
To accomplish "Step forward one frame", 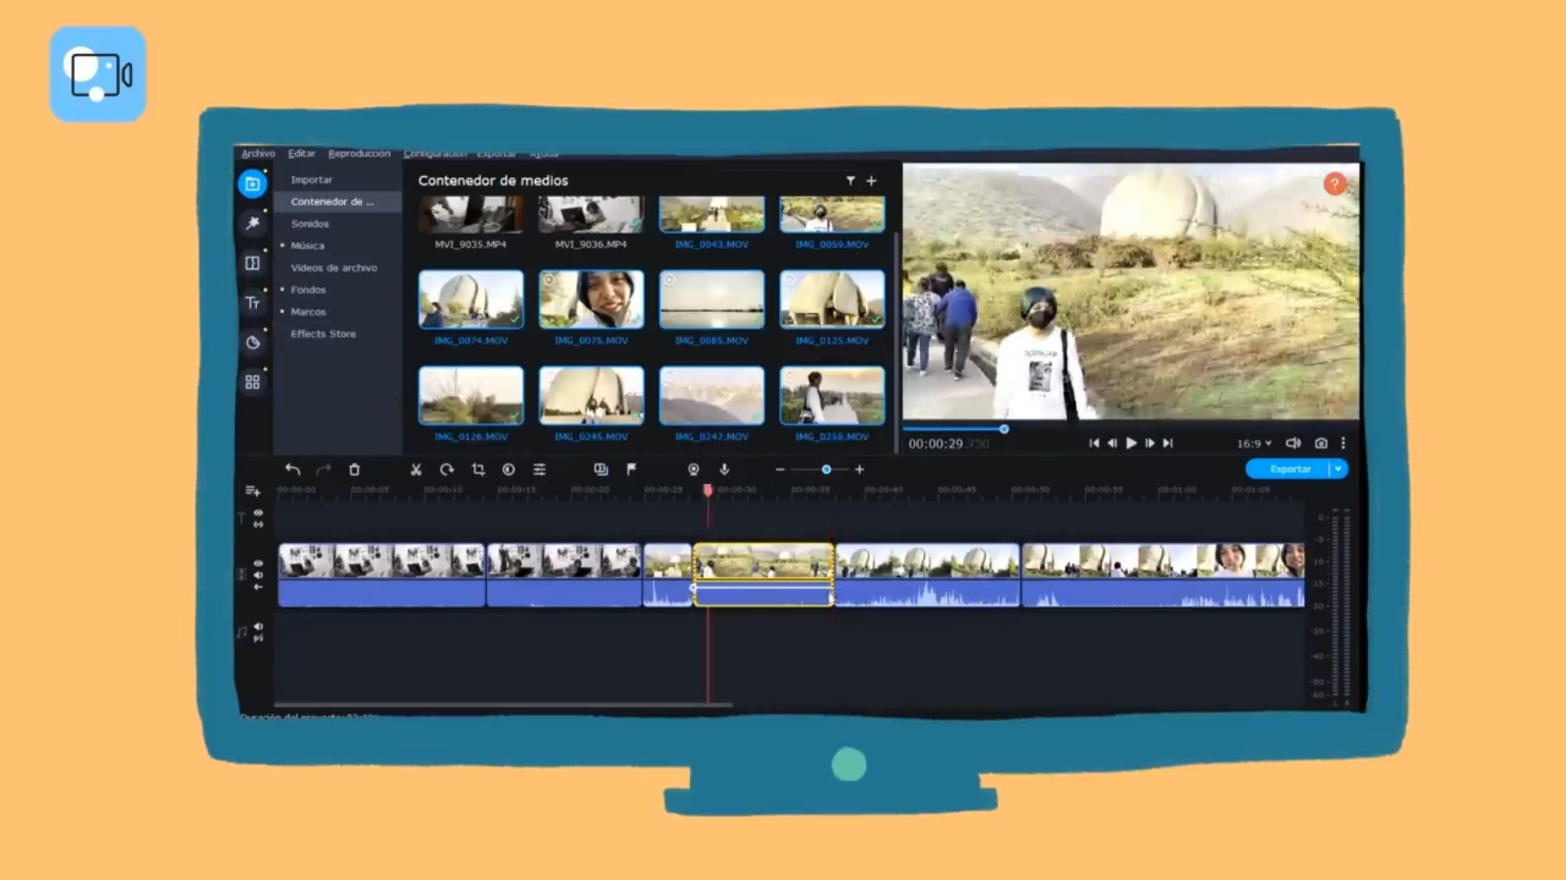I will 1150,443.
